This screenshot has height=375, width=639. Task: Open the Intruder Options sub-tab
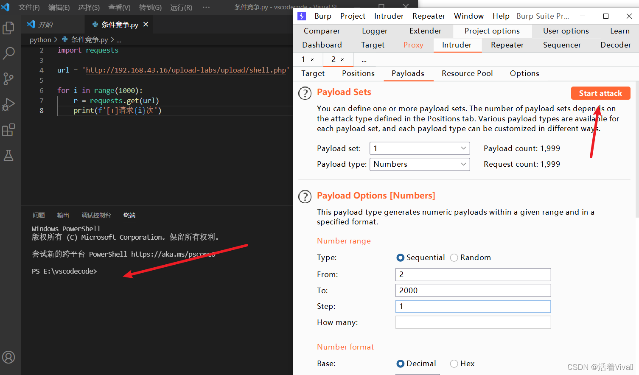pos(524,73)
